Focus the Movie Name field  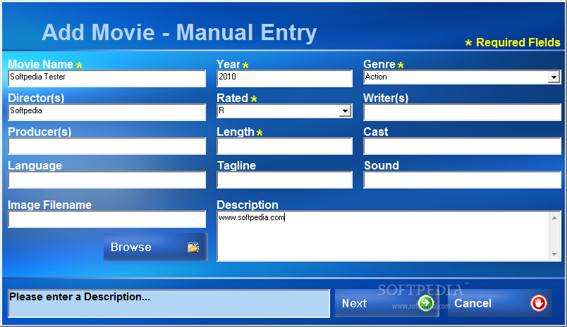106,78
